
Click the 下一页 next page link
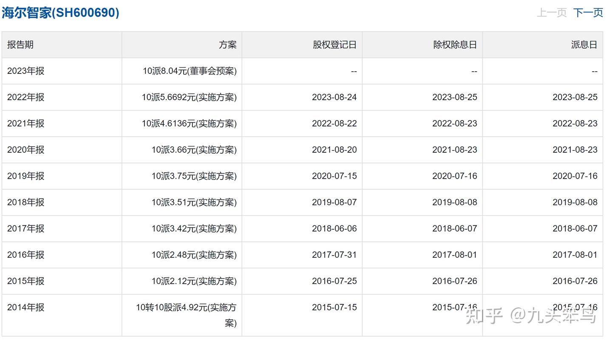tap(588, 13)
